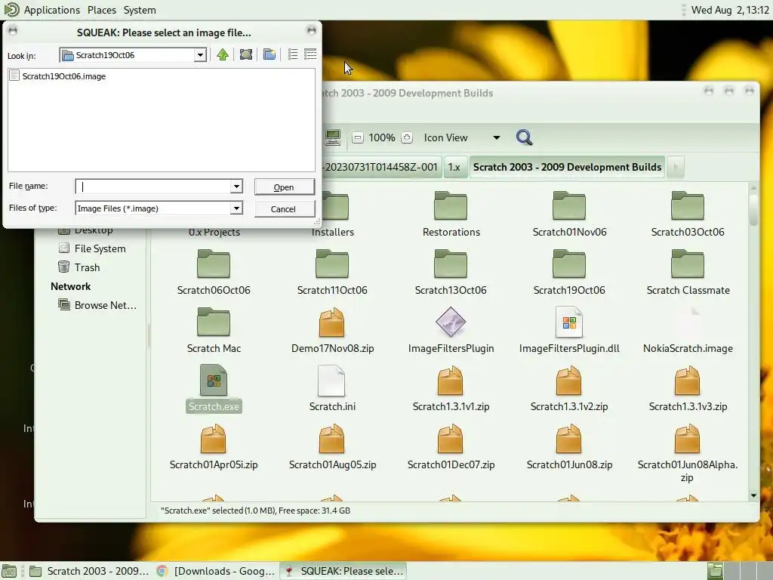Switch to SQUEAK taskbar window button

[x=343, y=571]
